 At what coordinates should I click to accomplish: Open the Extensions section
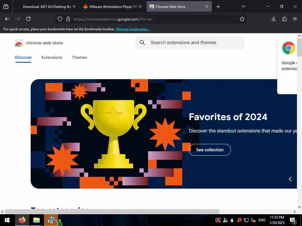[x=52, y=57]
